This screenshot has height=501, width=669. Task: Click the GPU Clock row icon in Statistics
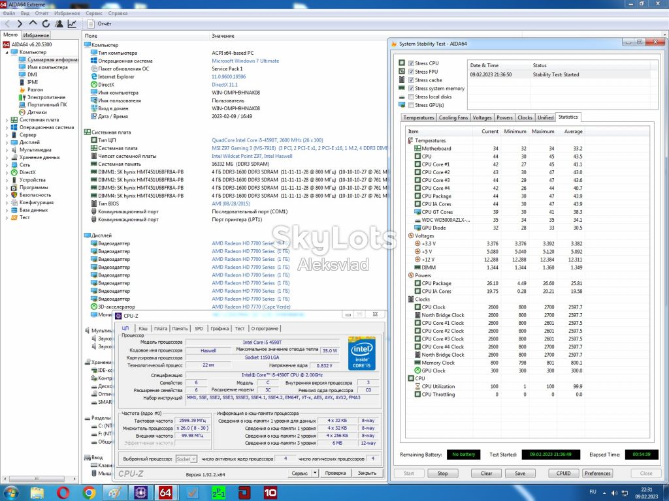[417, 371]
